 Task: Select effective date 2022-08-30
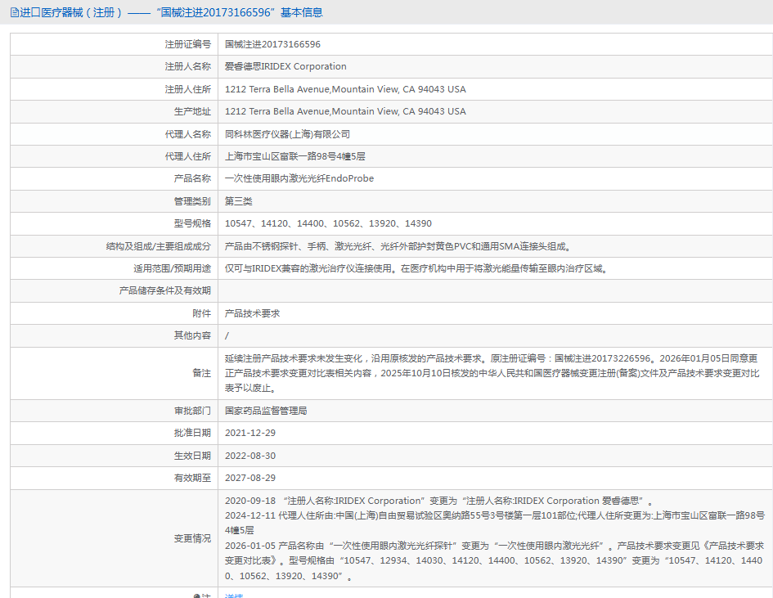250,456
